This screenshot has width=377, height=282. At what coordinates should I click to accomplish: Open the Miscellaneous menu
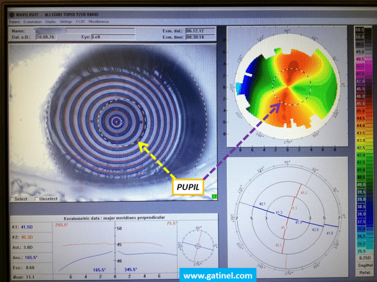point(98,22)
